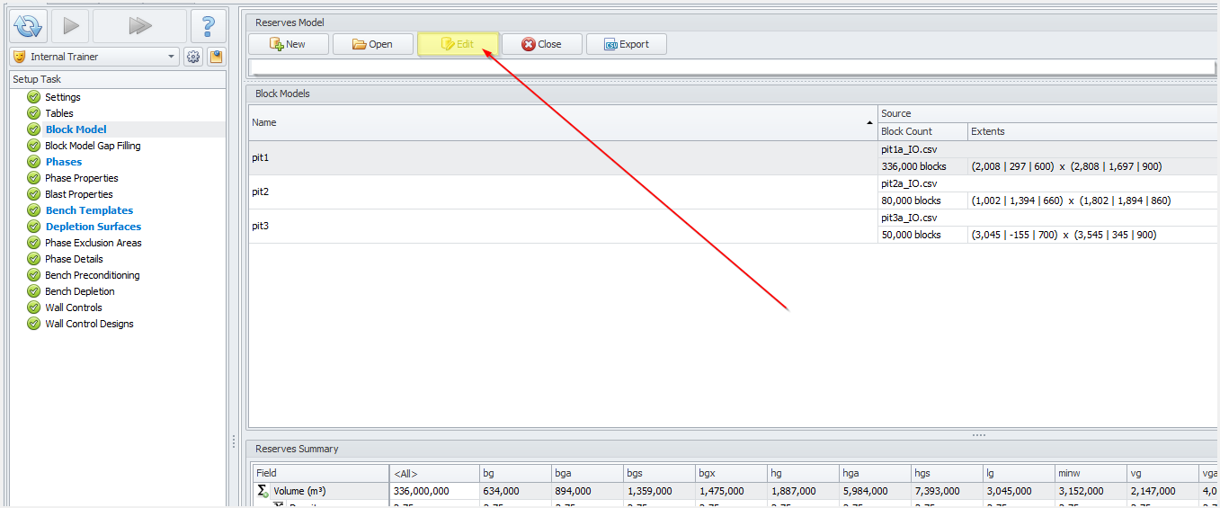Click the refresh/sync arrows icon
The image size is (1220, 508).
click(x=29, y=26)
